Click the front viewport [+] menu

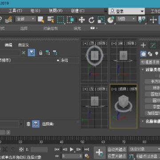coord(114,44)
